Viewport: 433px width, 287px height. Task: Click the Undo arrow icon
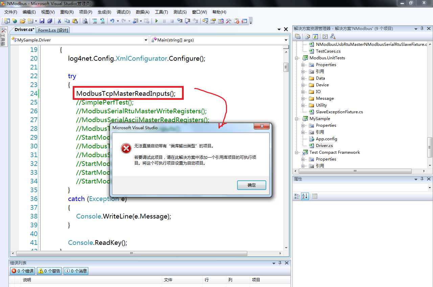112,21
